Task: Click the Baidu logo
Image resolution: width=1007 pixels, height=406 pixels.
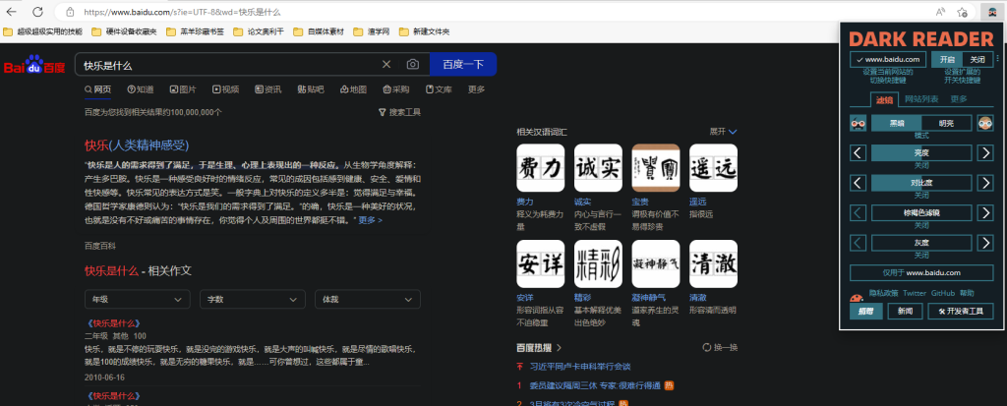Action: (x=34, y=65)
